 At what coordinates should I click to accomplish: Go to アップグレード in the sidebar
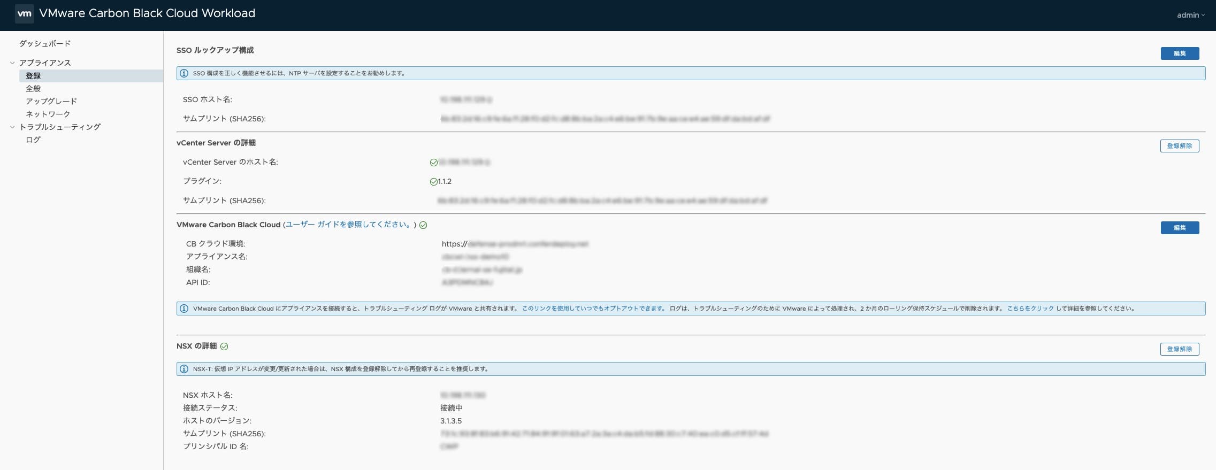point(51,101)
